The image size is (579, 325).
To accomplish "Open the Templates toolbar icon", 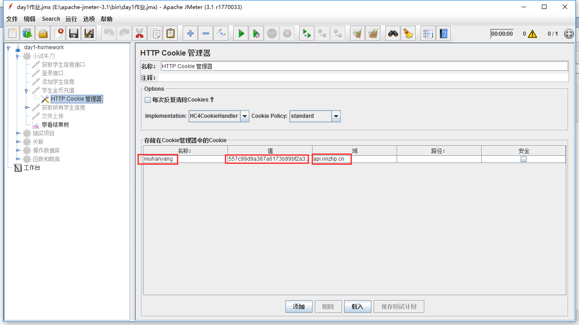I will point(28,33).
